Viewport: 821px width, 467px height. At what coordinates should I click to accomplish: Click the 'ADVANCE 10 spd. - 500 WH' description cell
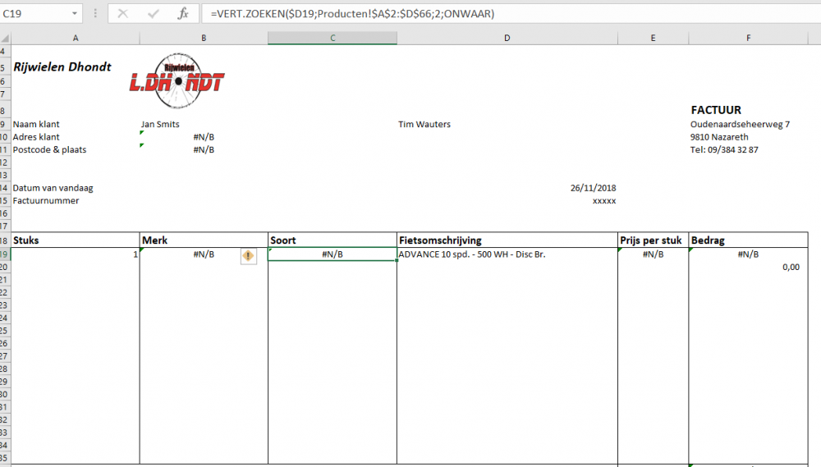tap(507, 254)
